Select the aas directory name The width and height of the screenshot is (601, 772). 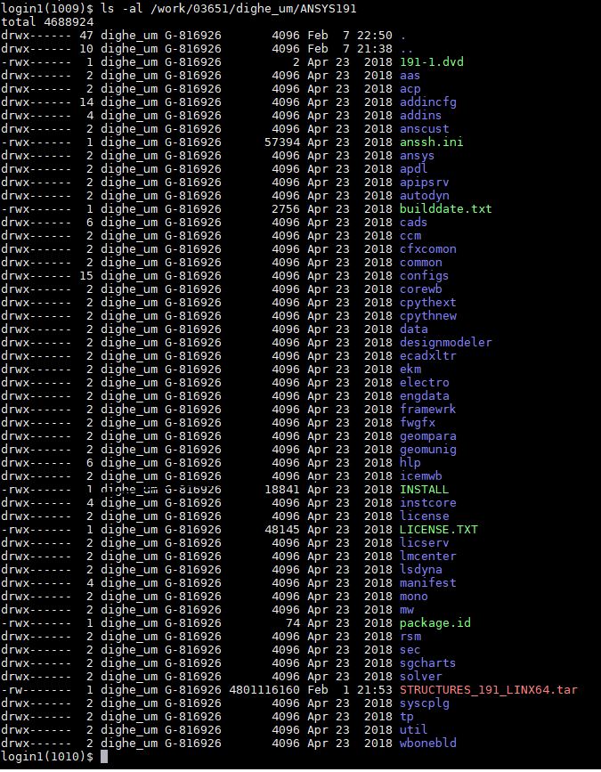pyautogui.click(x=410, y=76)
